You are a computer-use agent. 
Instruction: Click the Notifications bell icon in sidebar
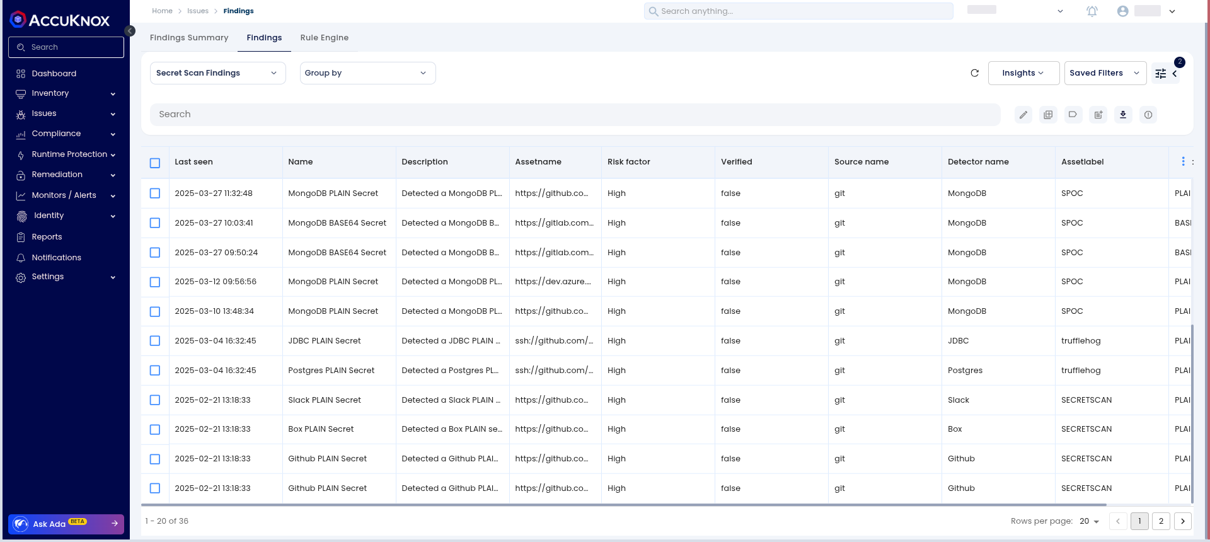[x=21, y=258]
